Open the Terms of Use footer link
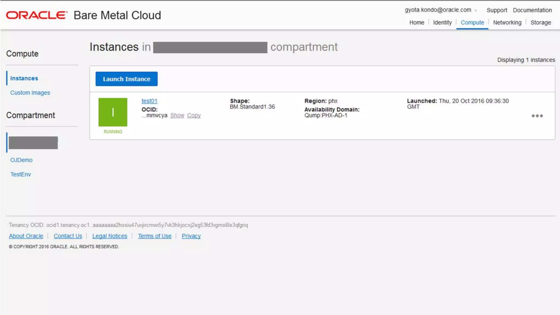 [154, 236]
